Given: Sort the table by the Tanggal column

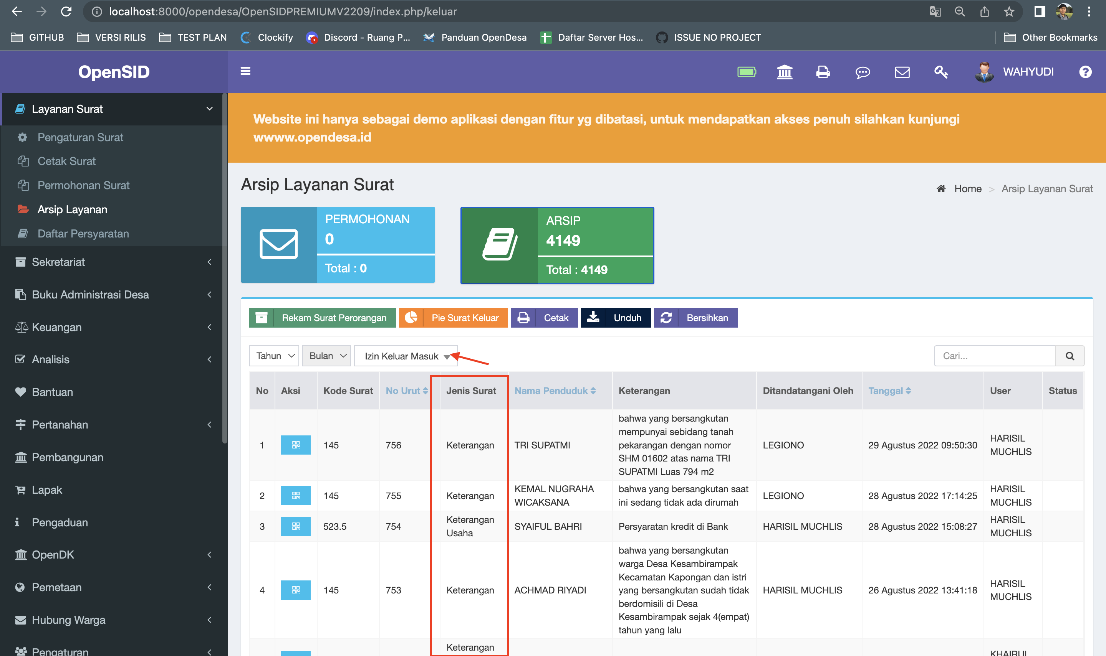Looking at the screenshot, I should pyautogui.click(x=890, y=390).
